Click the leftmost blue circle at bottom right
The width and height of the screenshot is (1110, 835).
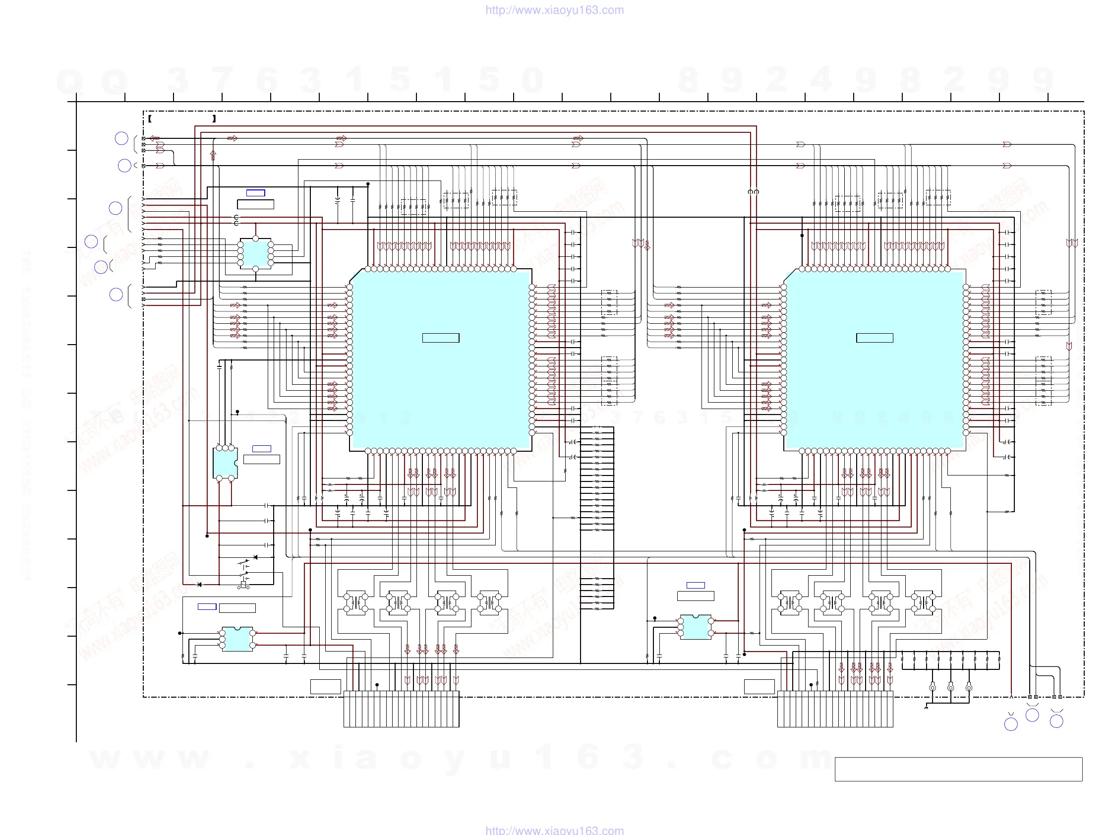click(1011, 724)
